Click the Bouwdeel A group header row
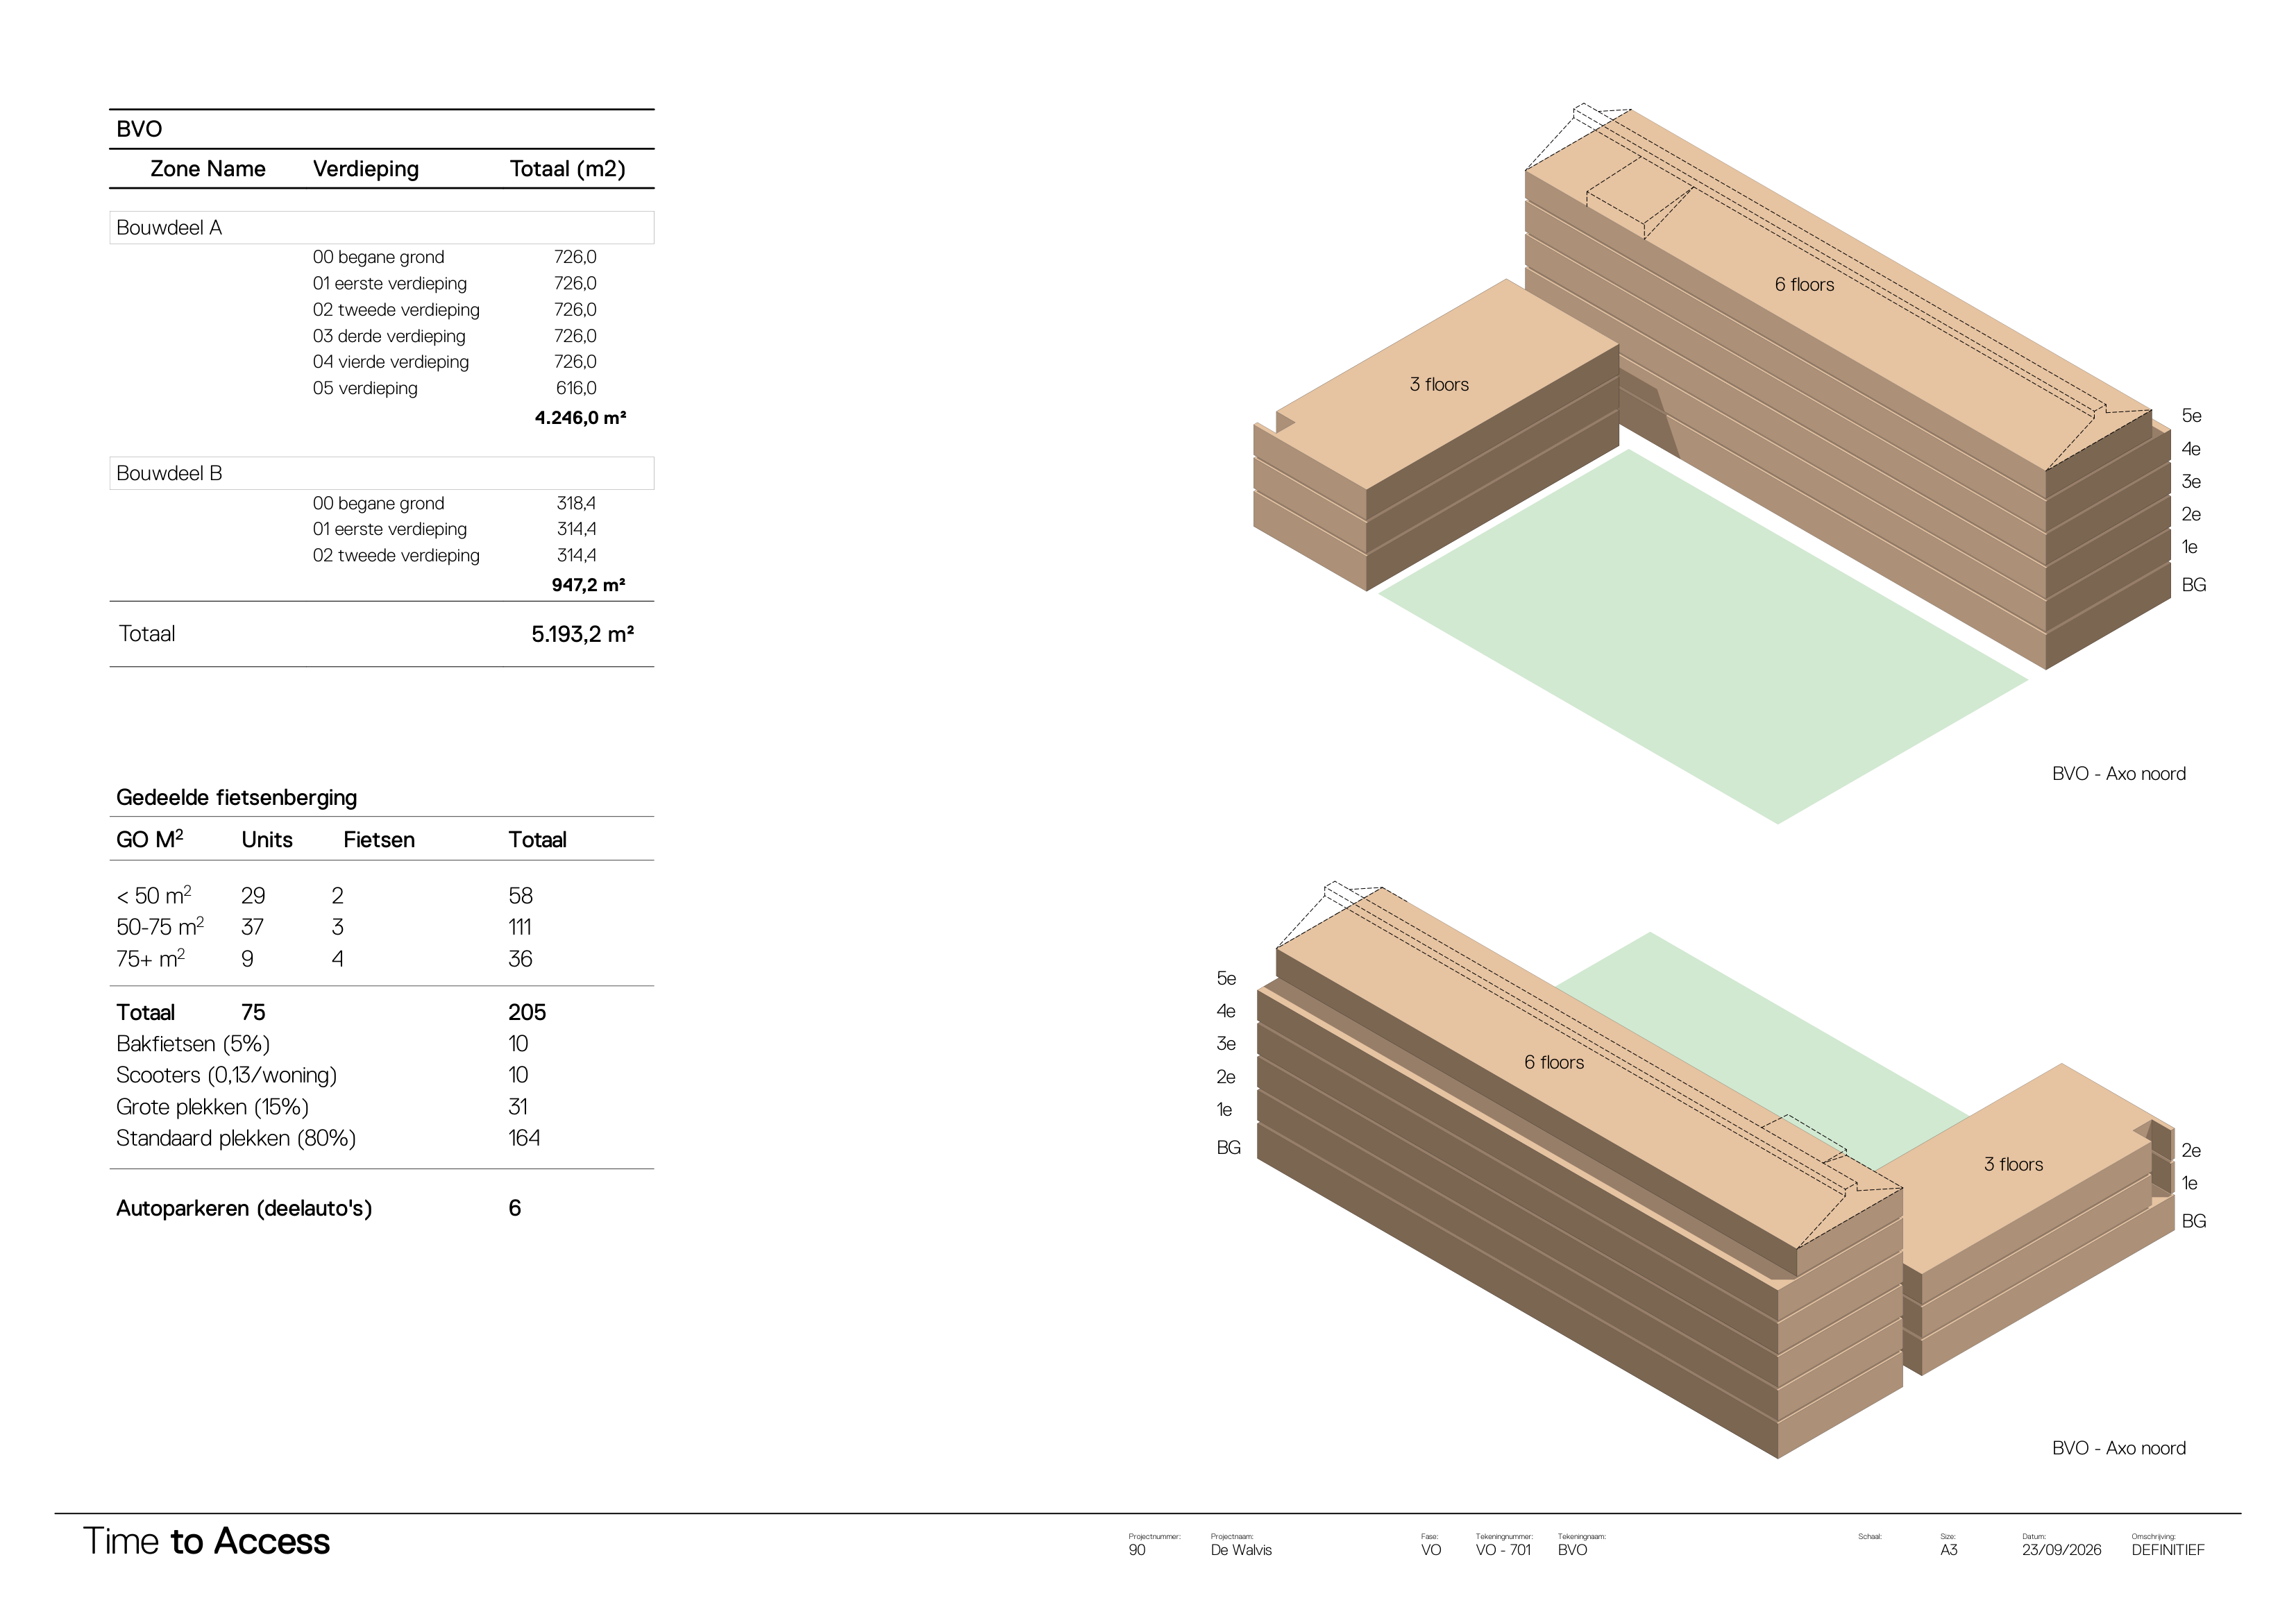Image resolution: width=2296 pixels, height=1623 pixels. point(381,227)
